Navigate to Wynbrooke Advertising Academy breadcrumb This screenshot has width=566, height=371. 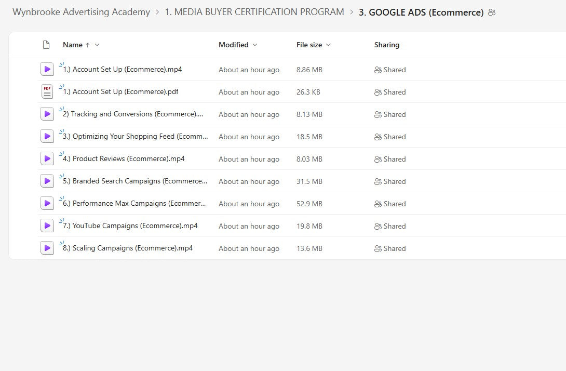point(81,11)
